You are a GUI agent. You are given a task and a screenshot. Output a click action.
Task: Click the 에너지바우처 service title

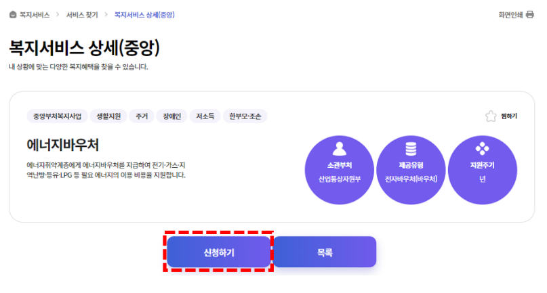[x=63, y=145]
